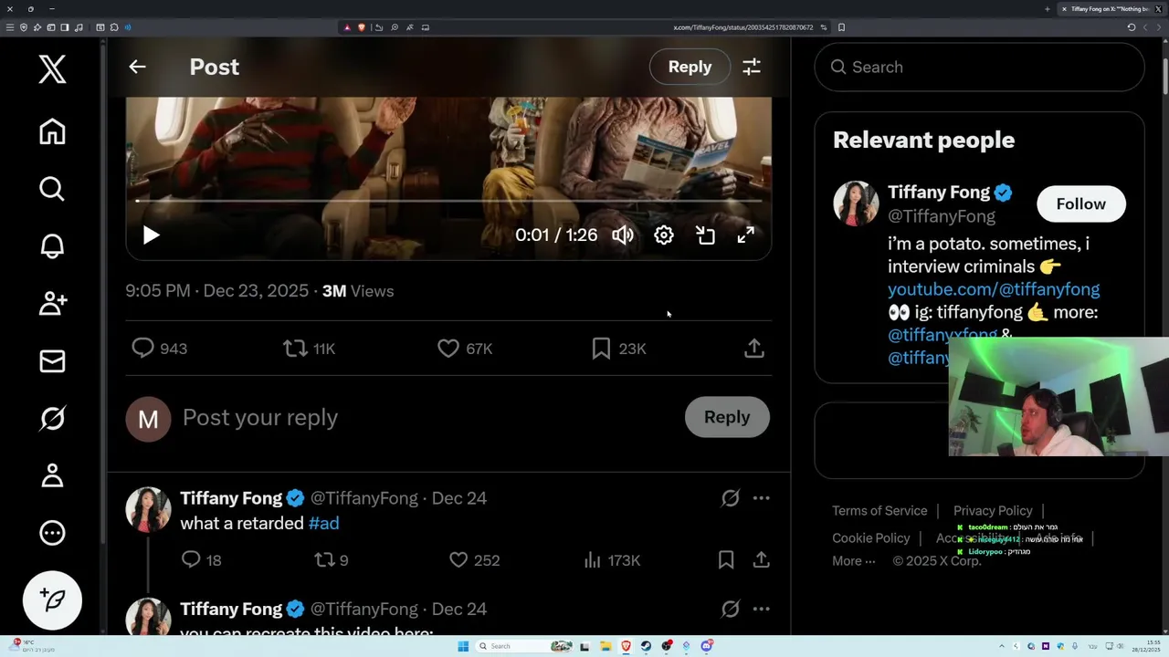The image size is (1169, 657).
Task: Open the 3M Views count
Action: 358,291
